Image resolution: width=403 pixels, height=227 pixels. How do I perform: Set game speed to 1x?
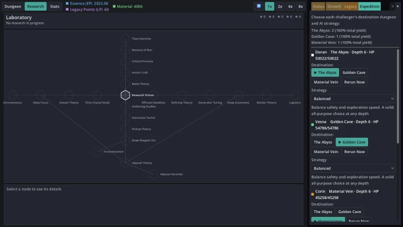pos(270,6)
